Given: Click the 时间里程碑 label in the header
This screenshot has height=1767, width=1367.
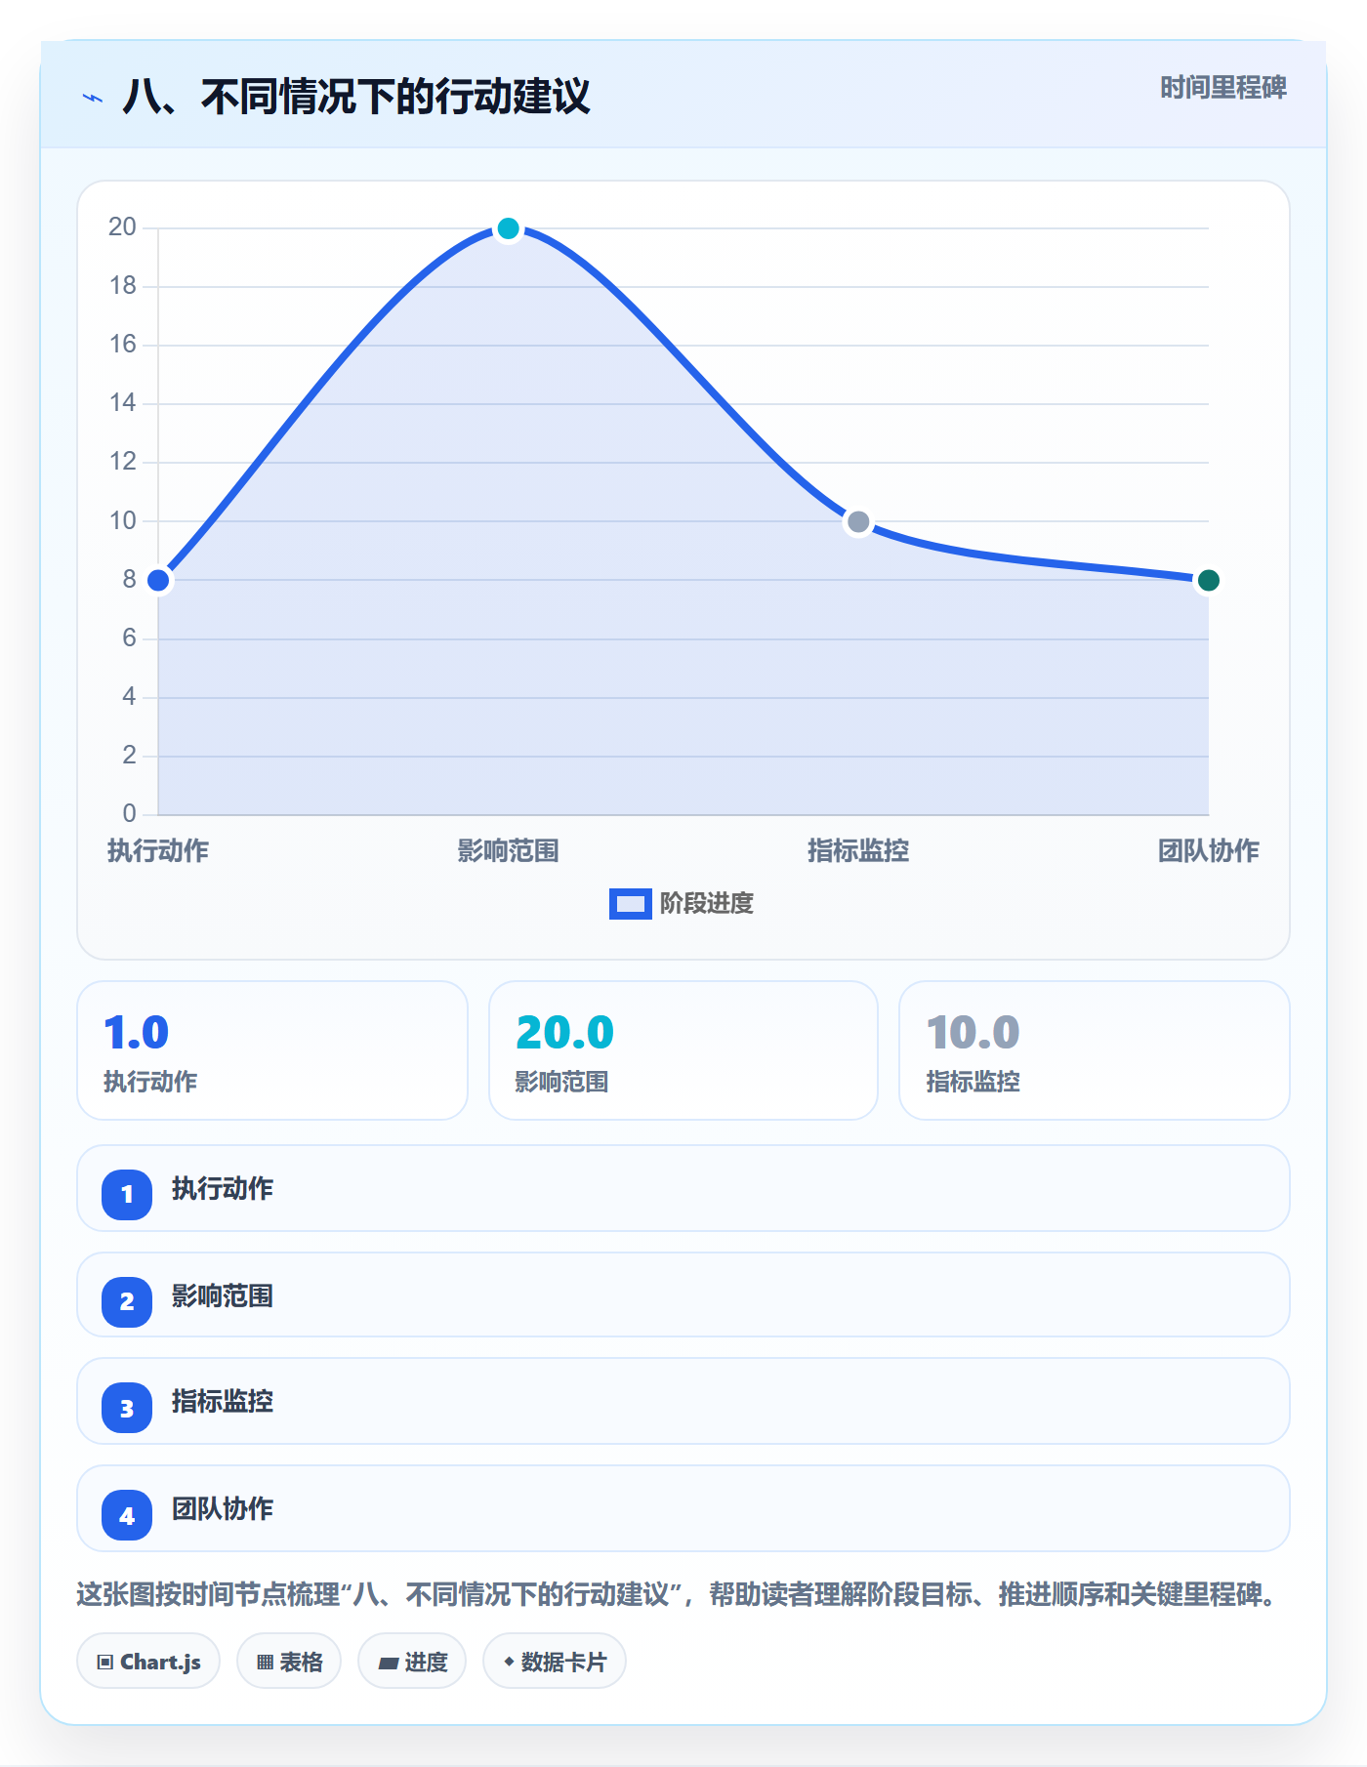Looking at the screenshot, I should point(1223,88).
